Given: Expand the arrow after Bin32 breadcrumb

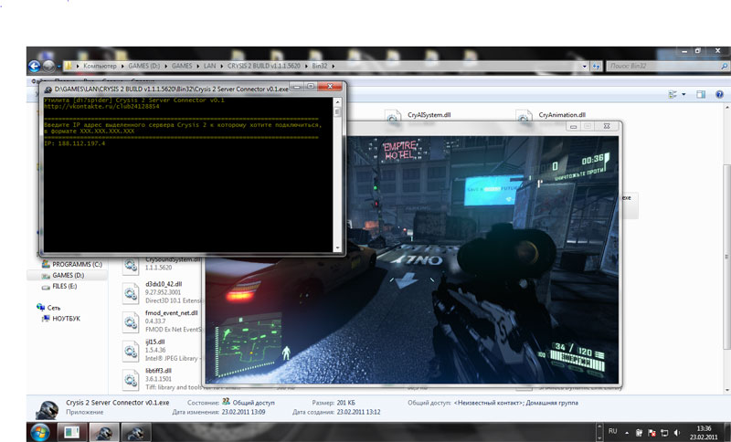Looking at the screenshot, I should pyautogui.click(x=334, y=66).
